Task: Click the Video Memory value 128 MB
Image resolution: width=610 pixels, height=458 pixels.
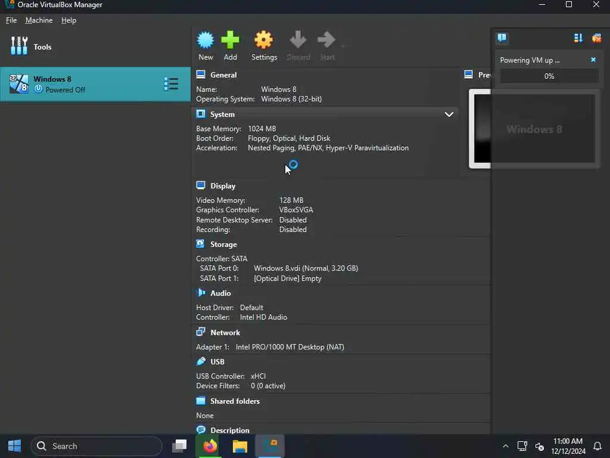Action: pos(291,200)
